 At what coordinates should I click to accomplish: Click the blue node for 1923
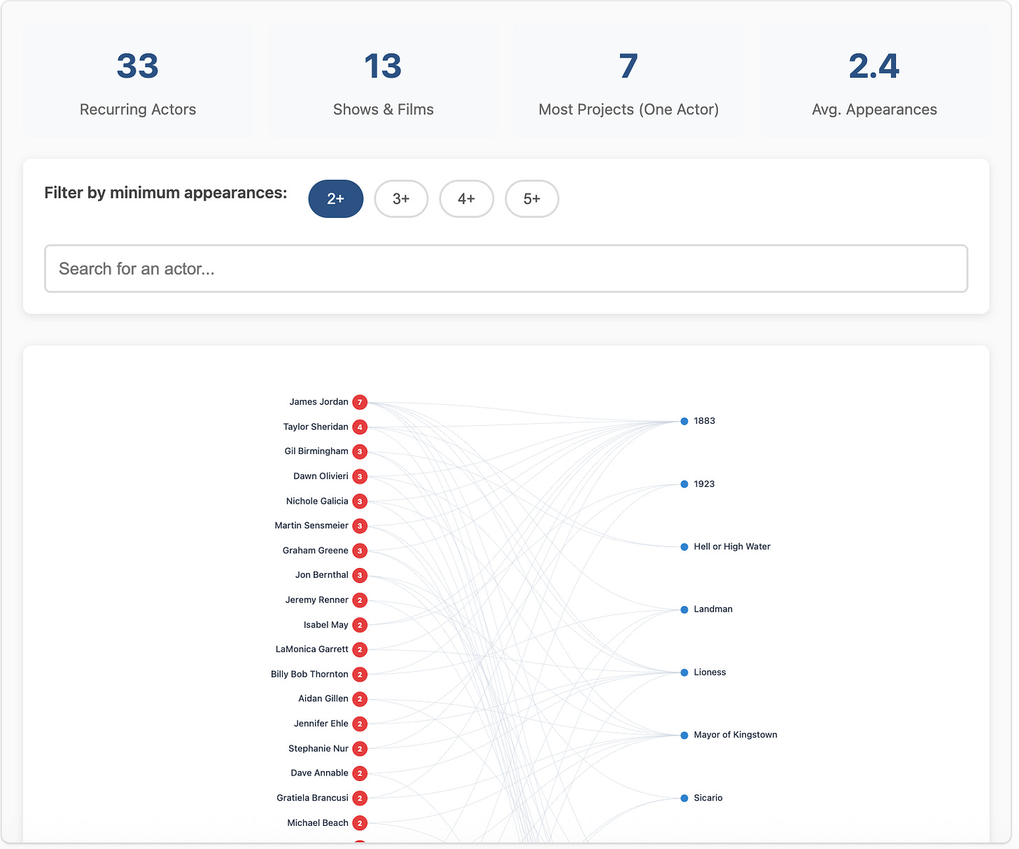(x=684, y=484)
